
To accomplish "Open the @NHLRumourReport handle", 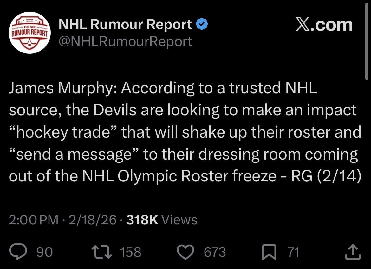I will pos(125,41).
